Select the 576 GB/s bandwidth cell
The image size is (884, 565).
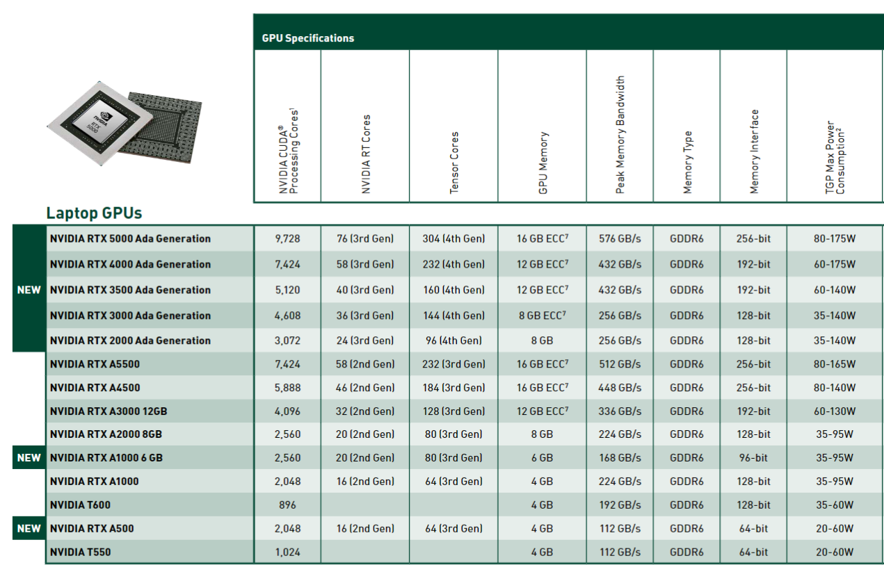tap(620, 238)
